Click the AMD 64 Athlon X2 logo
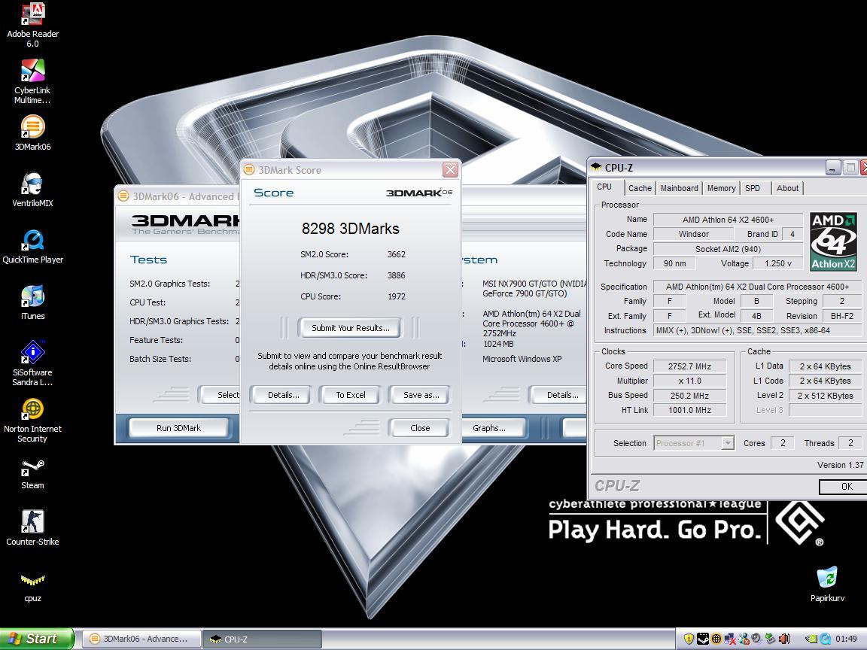 [833, 241]
